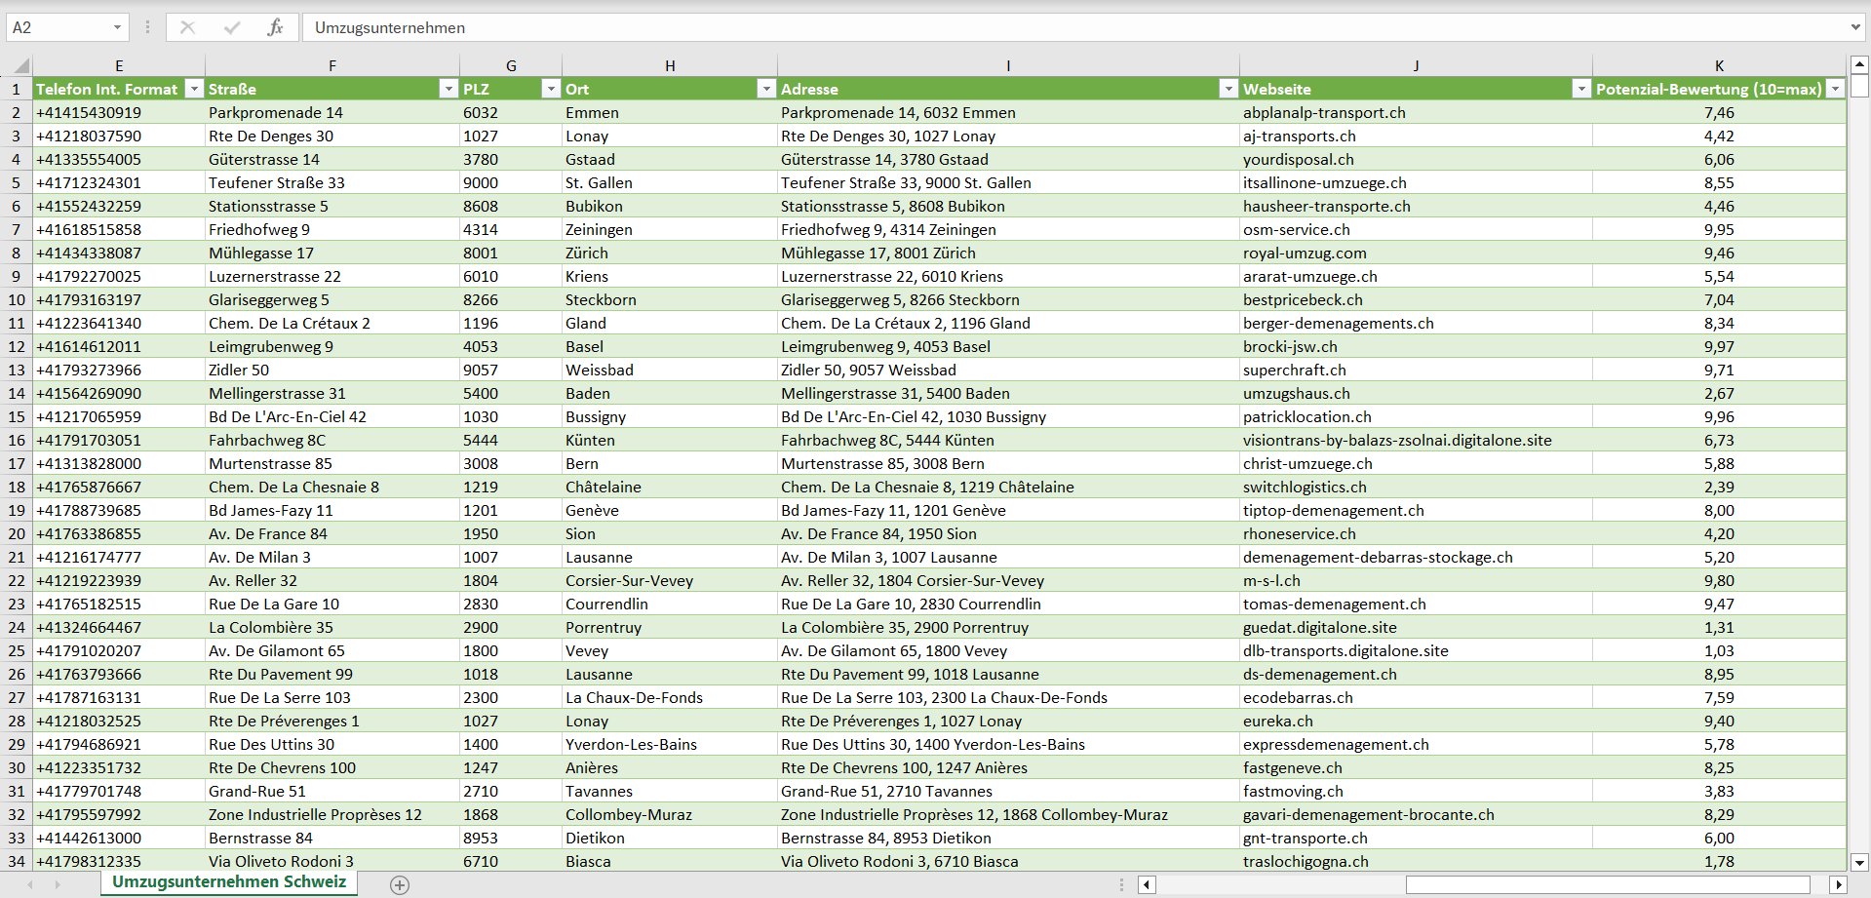This screenshot has height=898, width=1871.
Task: Click cell Teufener Straße 33
Action: (x=332, y=182)
